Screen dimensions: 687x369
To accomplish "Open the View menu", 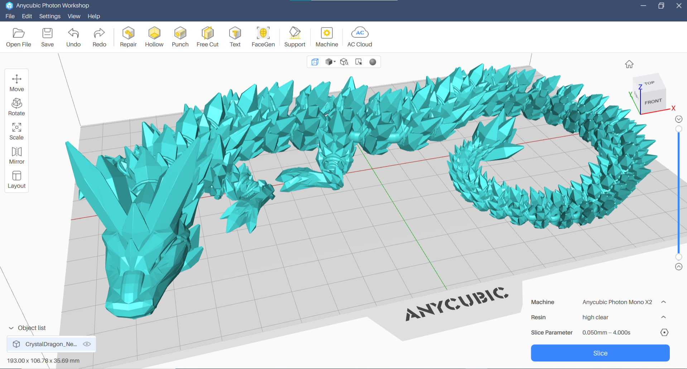I will point(74,16).
